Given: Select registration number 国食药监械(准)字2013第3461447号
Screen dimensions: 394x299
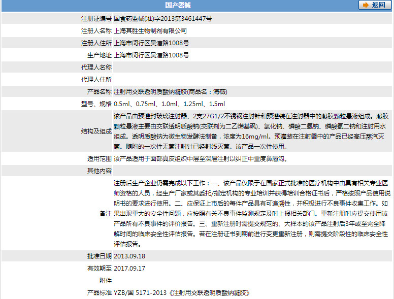Looking at the screenshot, I should click(x=163, y=18).
